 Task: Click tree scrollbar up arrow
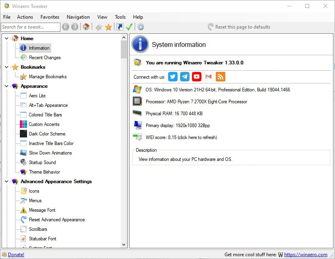coord(124,37)
